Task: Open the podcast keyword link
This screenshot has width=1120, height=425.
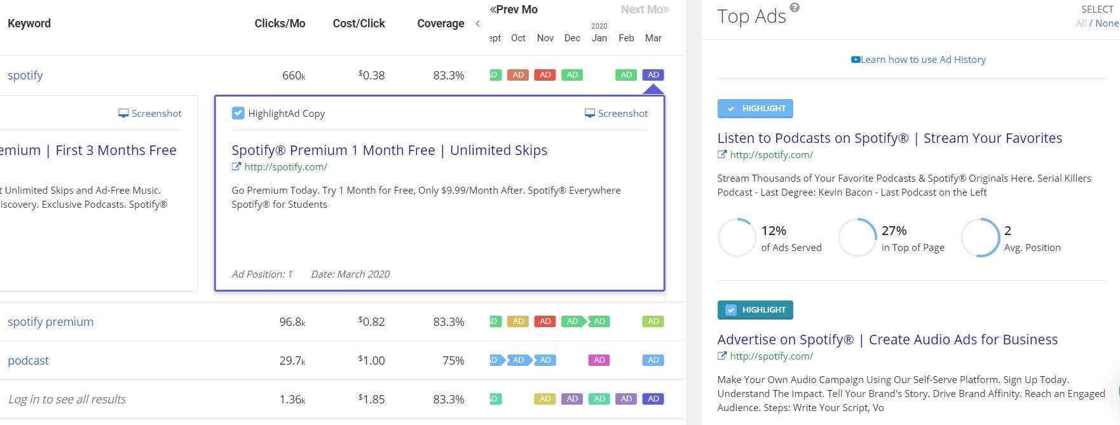Action: coord(28,360)
